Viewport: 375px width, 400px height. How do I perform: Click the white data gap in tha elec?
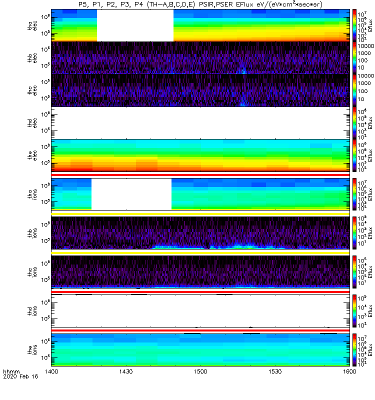pos(135,25)
